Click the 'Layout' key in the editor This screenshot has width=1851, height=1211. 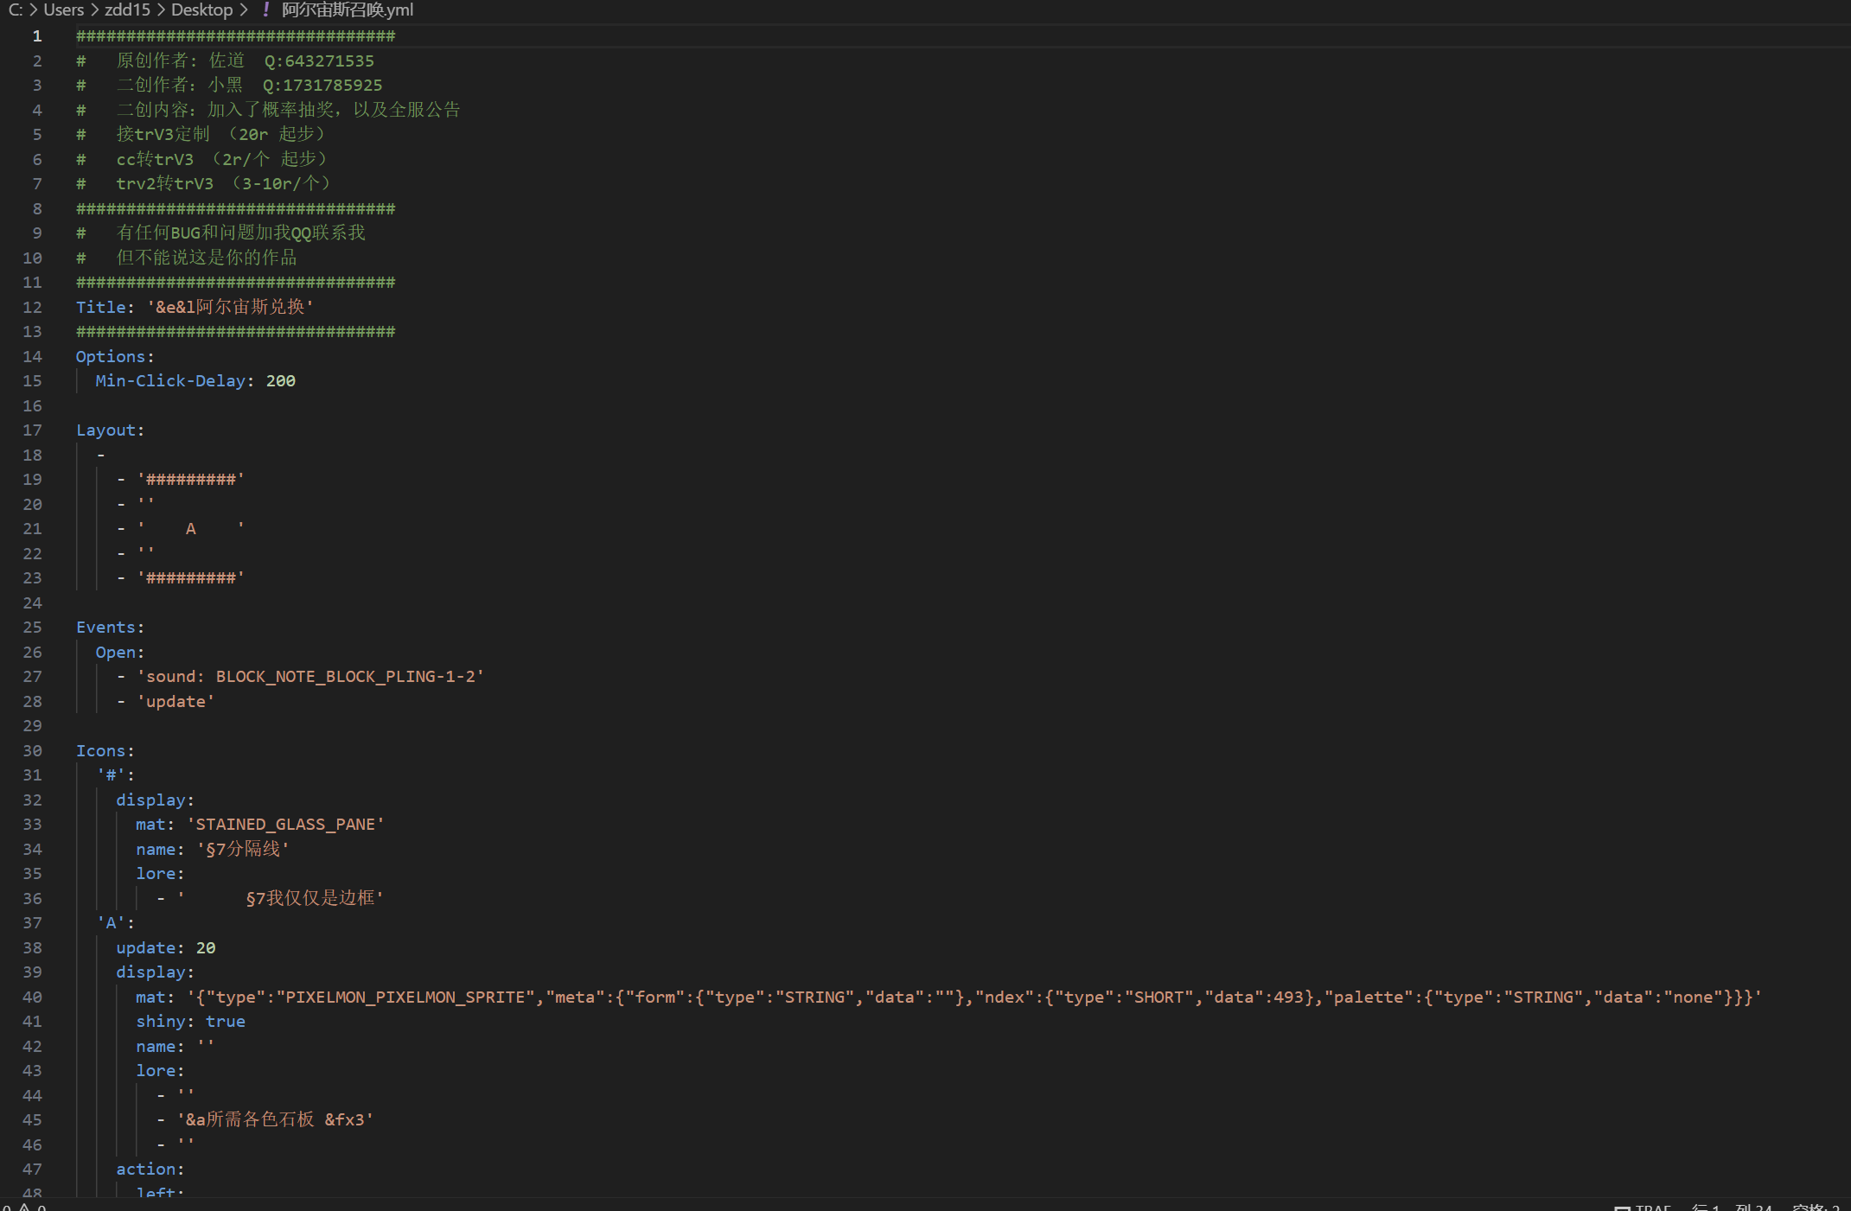(x=105, y=430)
